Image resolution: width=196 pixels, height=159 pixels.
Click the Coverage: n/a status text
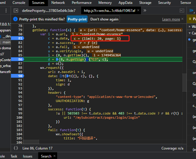[x=172, y=148]
